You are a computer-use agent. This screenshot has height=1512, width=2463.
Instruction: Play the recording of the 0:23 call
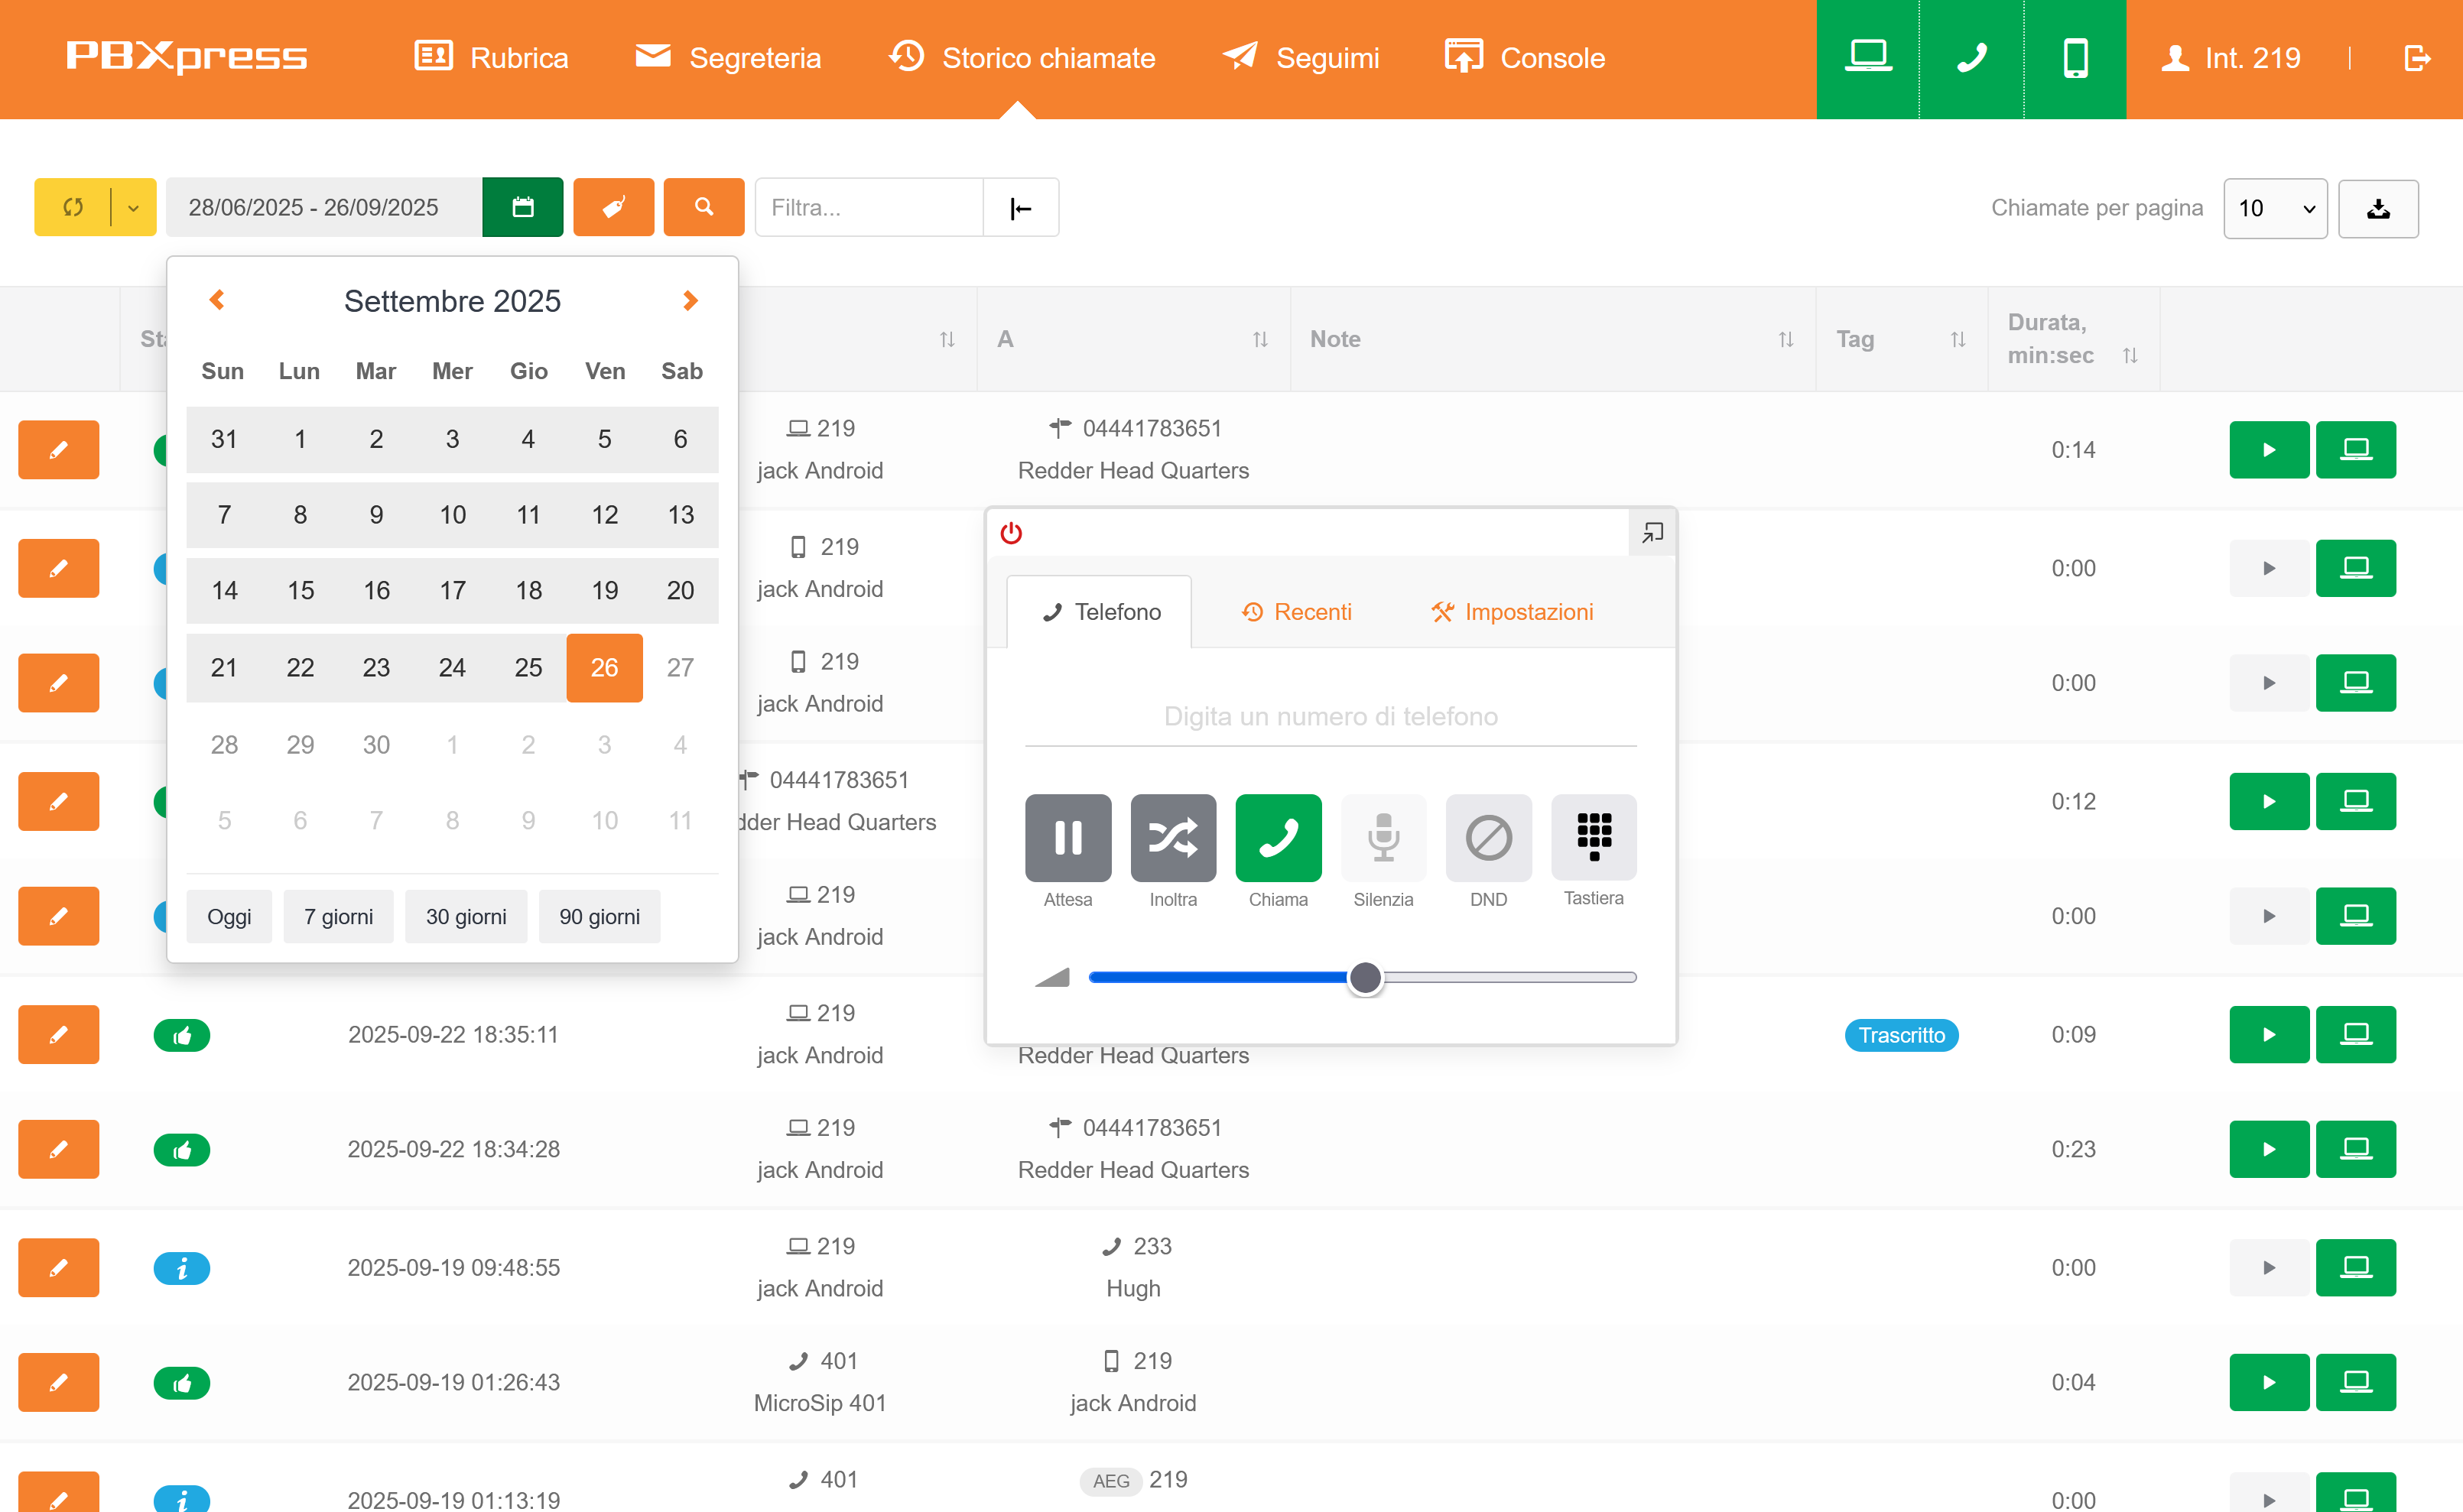2268,1148
